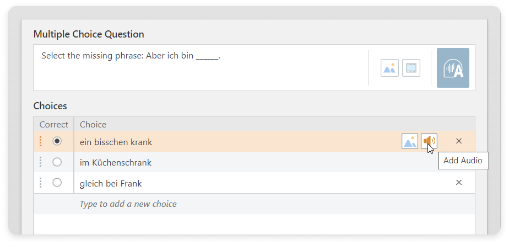Add image to 'ein bisschen krank' choice
This screenshot has width=509, height=245.
click(x=410, y=141)
